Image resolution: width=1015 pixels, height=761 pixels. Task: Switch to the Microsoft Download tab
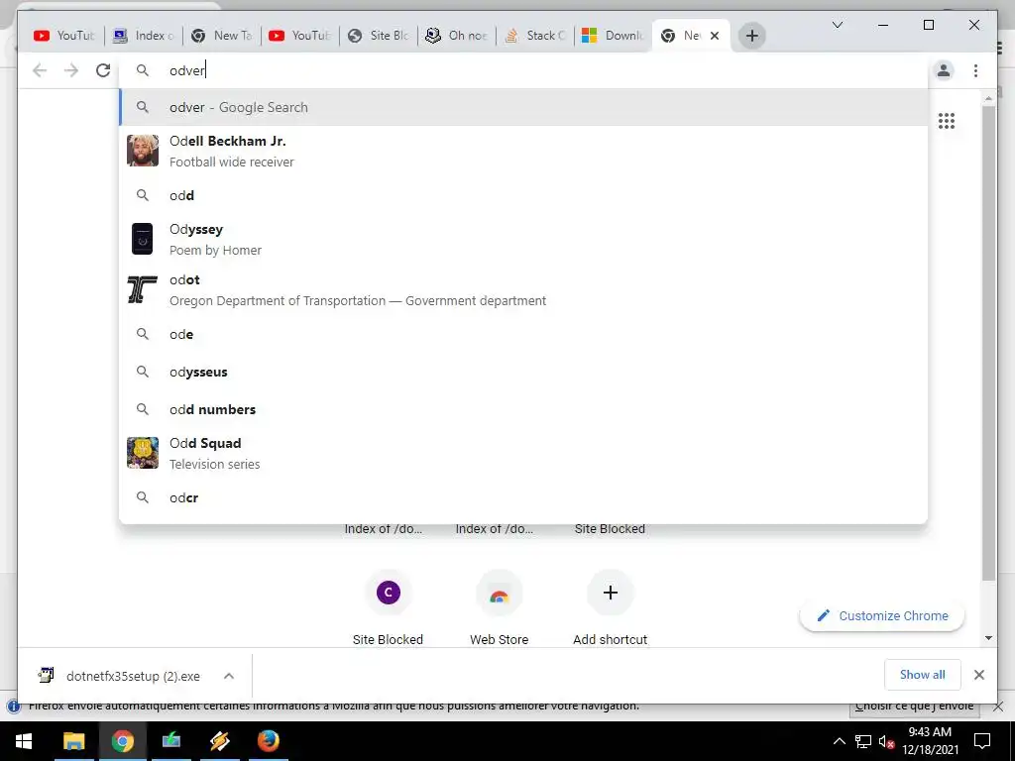[x=614, y=36]
